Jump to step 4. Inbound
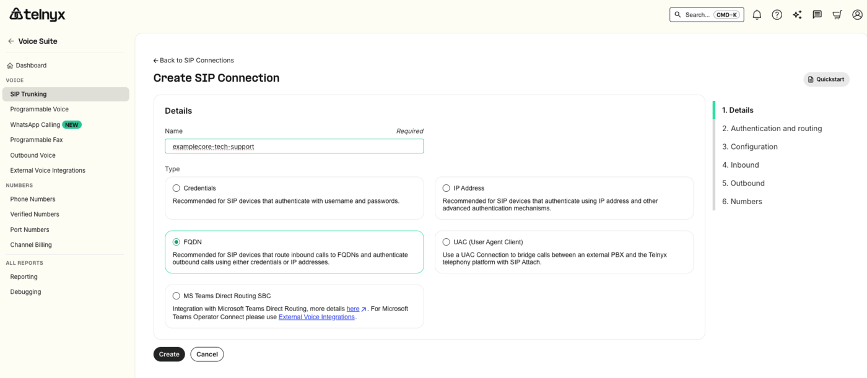Image resolution: width=867 pixels, height=378 pixels. pyautogui.click(x=740, y=165)
